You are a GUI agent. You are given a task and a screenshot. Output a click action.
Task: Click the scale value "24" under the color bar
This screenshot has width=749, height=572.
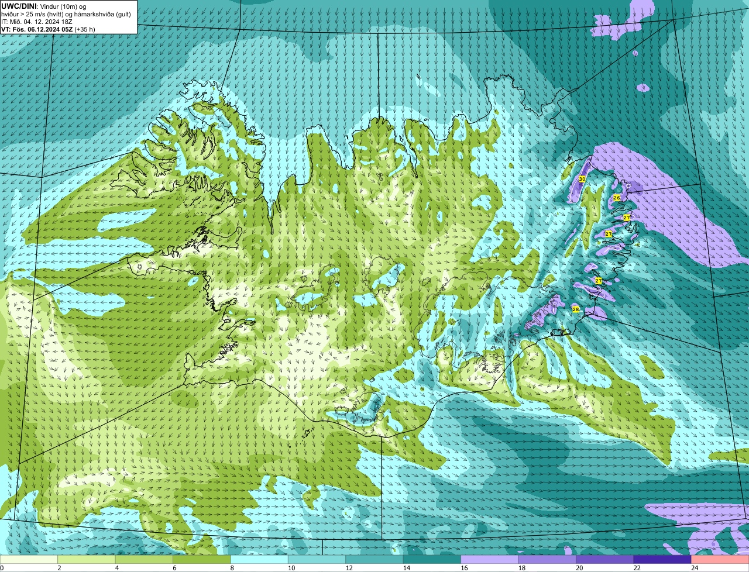pyautogui.click(x=694, y=568)
